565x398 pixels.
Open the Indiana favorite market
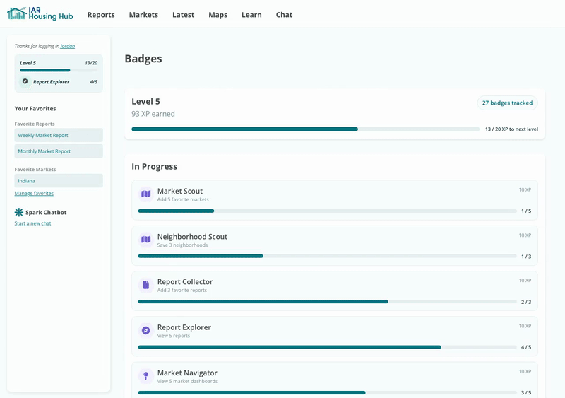point(59,181)
